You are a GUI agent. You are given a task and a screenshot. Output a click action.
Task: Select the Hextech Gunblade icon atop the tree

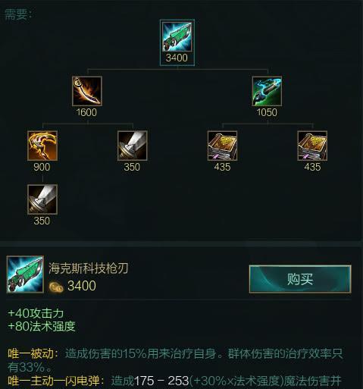click(x=177, y=37)
